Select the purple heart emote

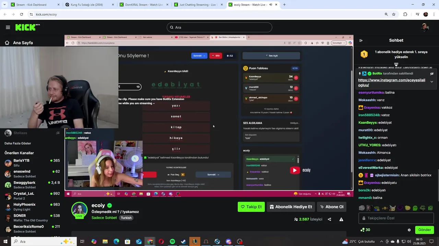coord(400,208)
